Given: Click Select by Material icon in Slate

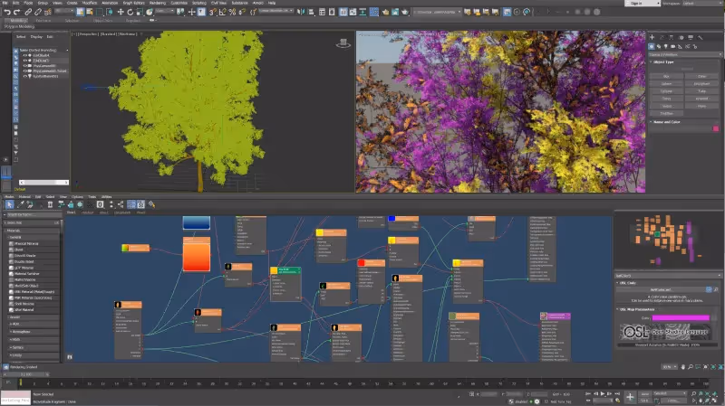Looking at the screenshot, I should [151, 204].
